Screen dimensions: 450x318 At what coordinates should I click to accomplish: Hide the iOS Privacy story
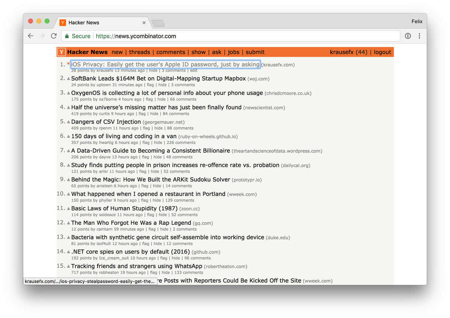tap(153, 70)
